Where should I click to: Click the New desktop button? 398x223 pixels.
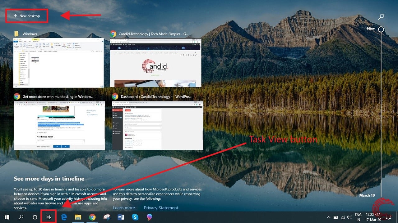(x=27, y=16)
